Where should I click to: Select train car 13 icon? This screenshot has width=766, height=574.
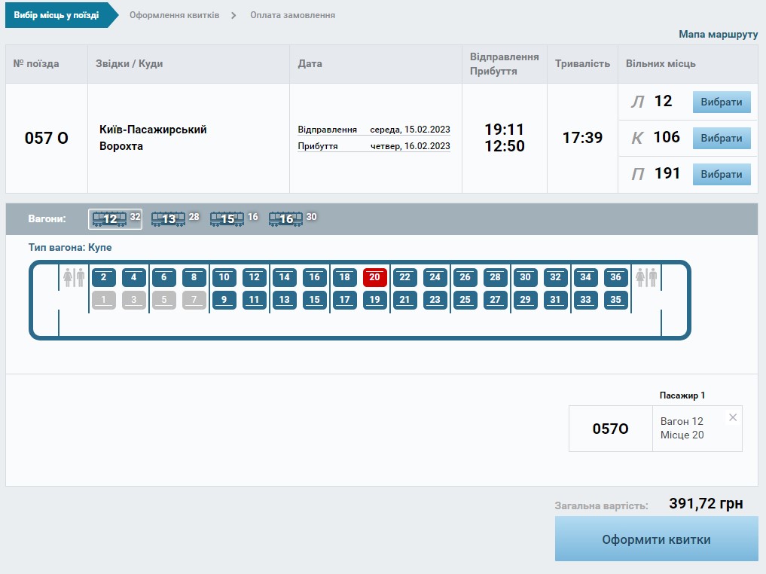coord(168,219)
